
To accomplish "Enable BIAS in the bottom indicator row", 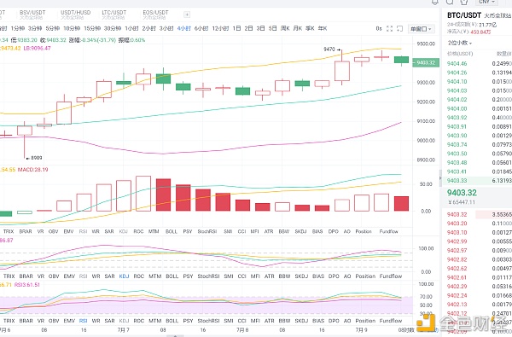I will coord(317,321).
